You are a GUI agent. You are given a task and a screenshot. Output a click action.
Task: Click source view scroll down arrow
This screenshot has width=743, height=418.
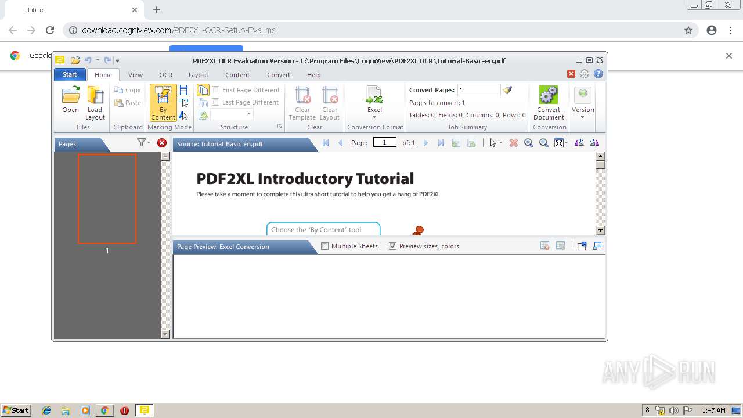pyautogui.click(x=601, y=230)
